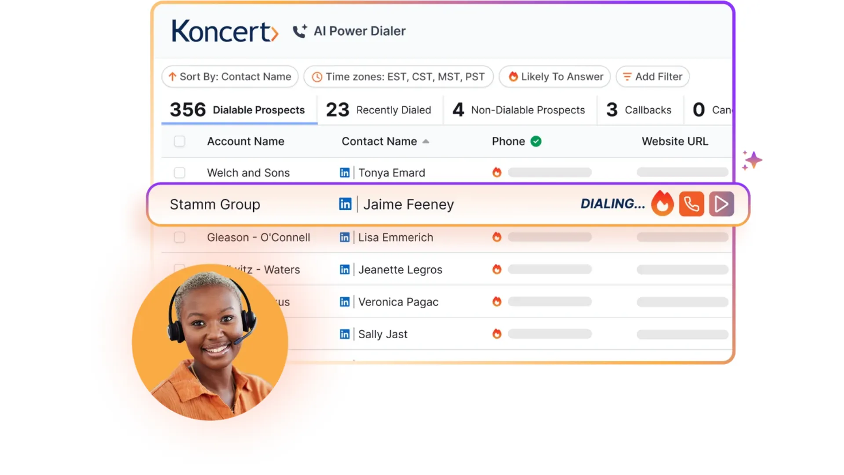The width and height of the screenshot is (844, 475).
Task: Switch to the Callbacks tab
Action: point(639,110)
